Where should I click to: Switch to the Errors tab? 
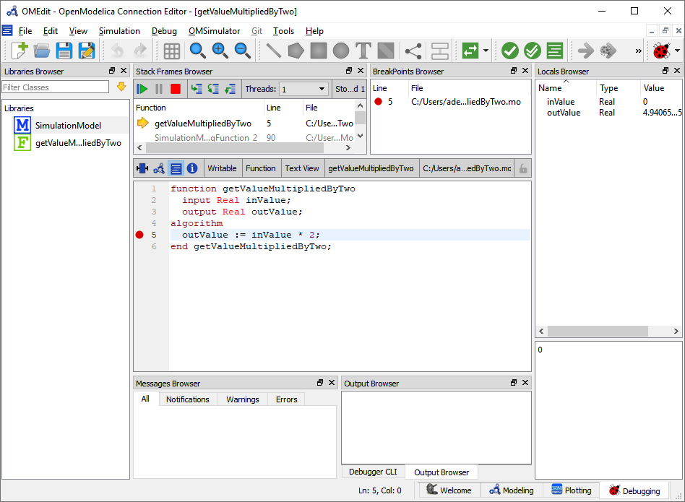(x=286, y=399)
